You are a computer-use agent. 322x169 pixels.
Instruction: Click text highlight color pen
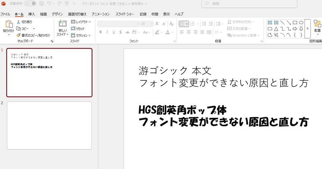(x=157, y=32)
